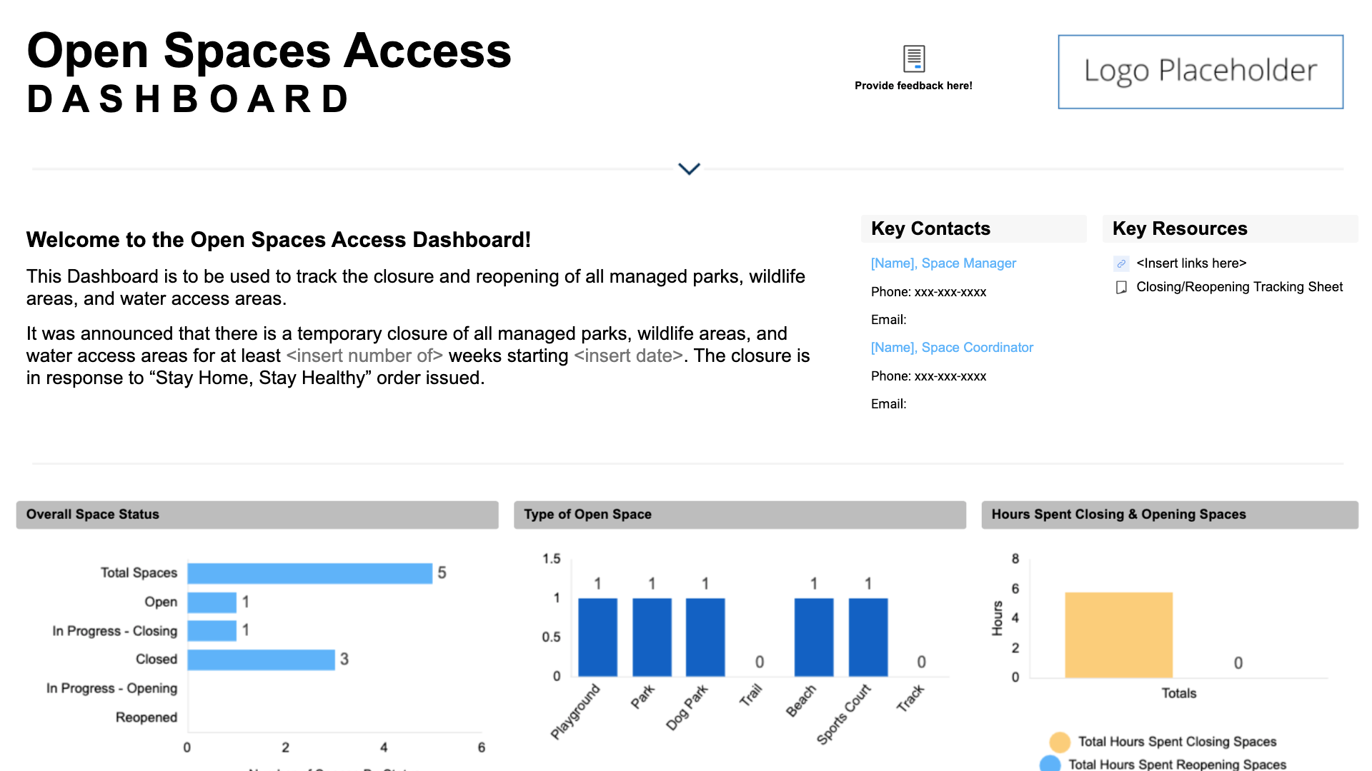Click the 'In Progress - Opening' axis label
The height and width of the screenshot is (771, 1372).
[111, 688]
